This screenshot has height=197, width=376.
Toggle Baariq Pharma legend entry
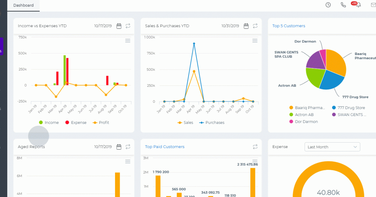point(307,108)
